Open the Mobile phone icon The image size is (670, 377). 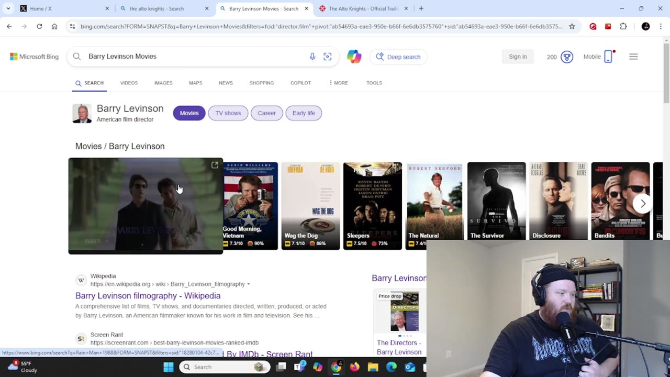608,57
